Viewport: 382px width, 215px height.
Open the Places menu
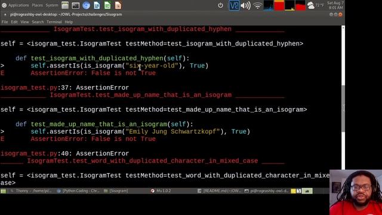pos(37,5)
